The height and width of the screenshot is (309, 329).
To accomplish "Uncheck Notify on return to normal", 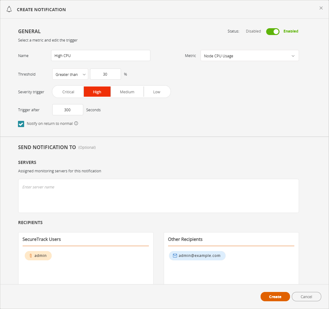I will pos(21,124).
